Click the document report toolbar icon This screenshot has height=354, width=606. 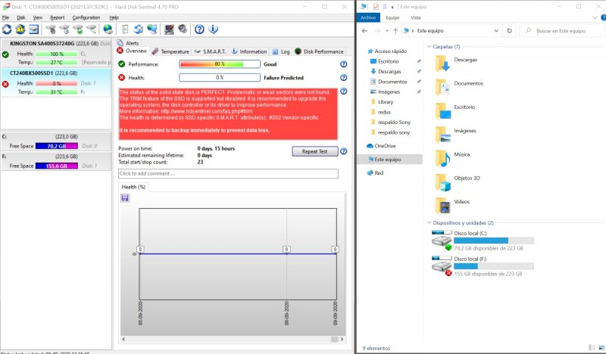[x=125, y=29]
